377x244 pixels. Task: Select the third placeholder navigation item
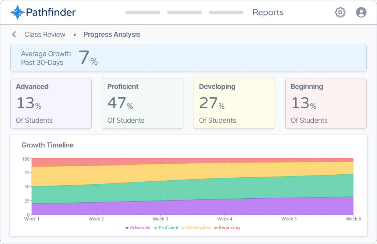click(x=226, y=13)
